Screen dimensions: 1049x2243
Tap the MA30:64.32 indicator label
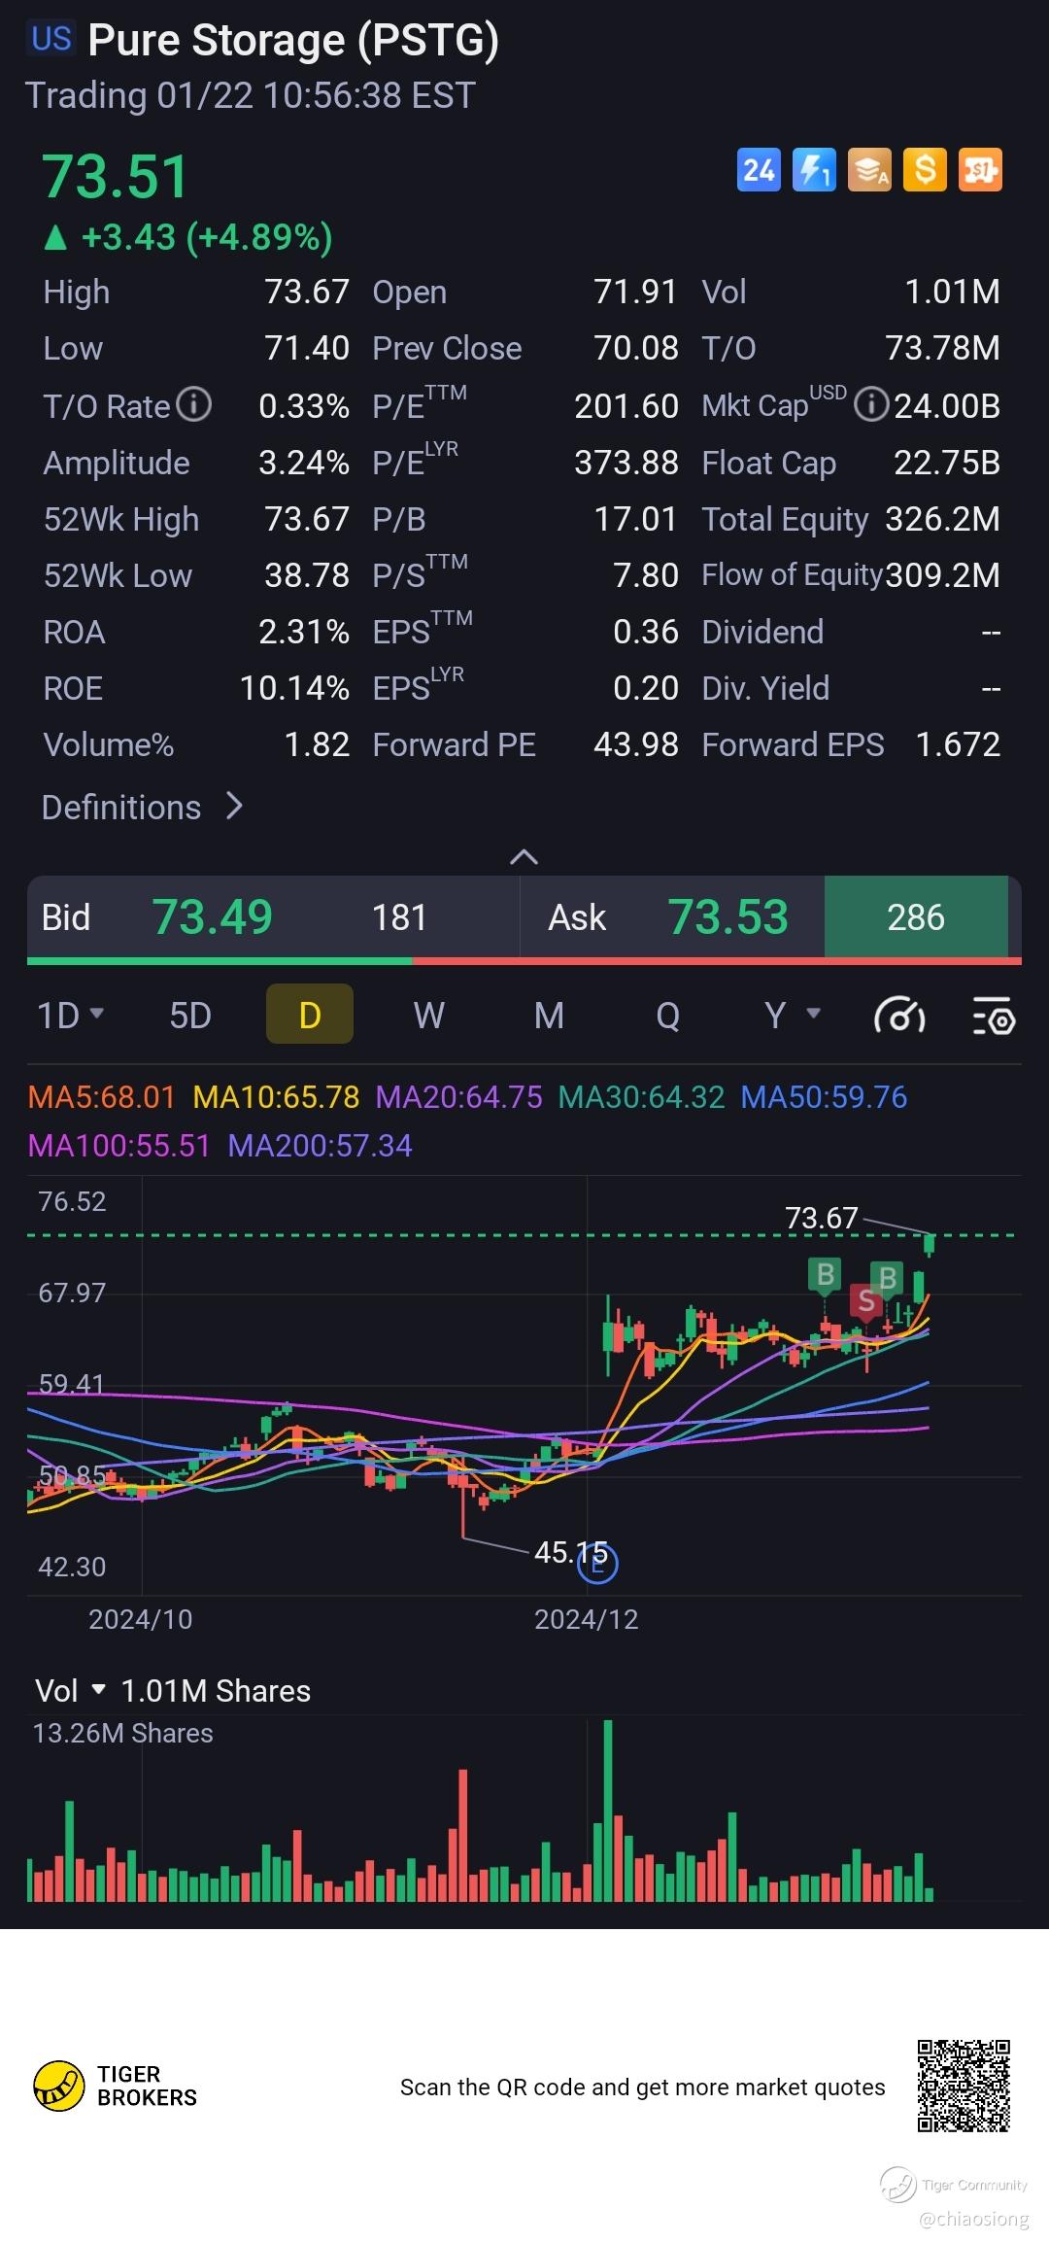tap(642, 1097)
